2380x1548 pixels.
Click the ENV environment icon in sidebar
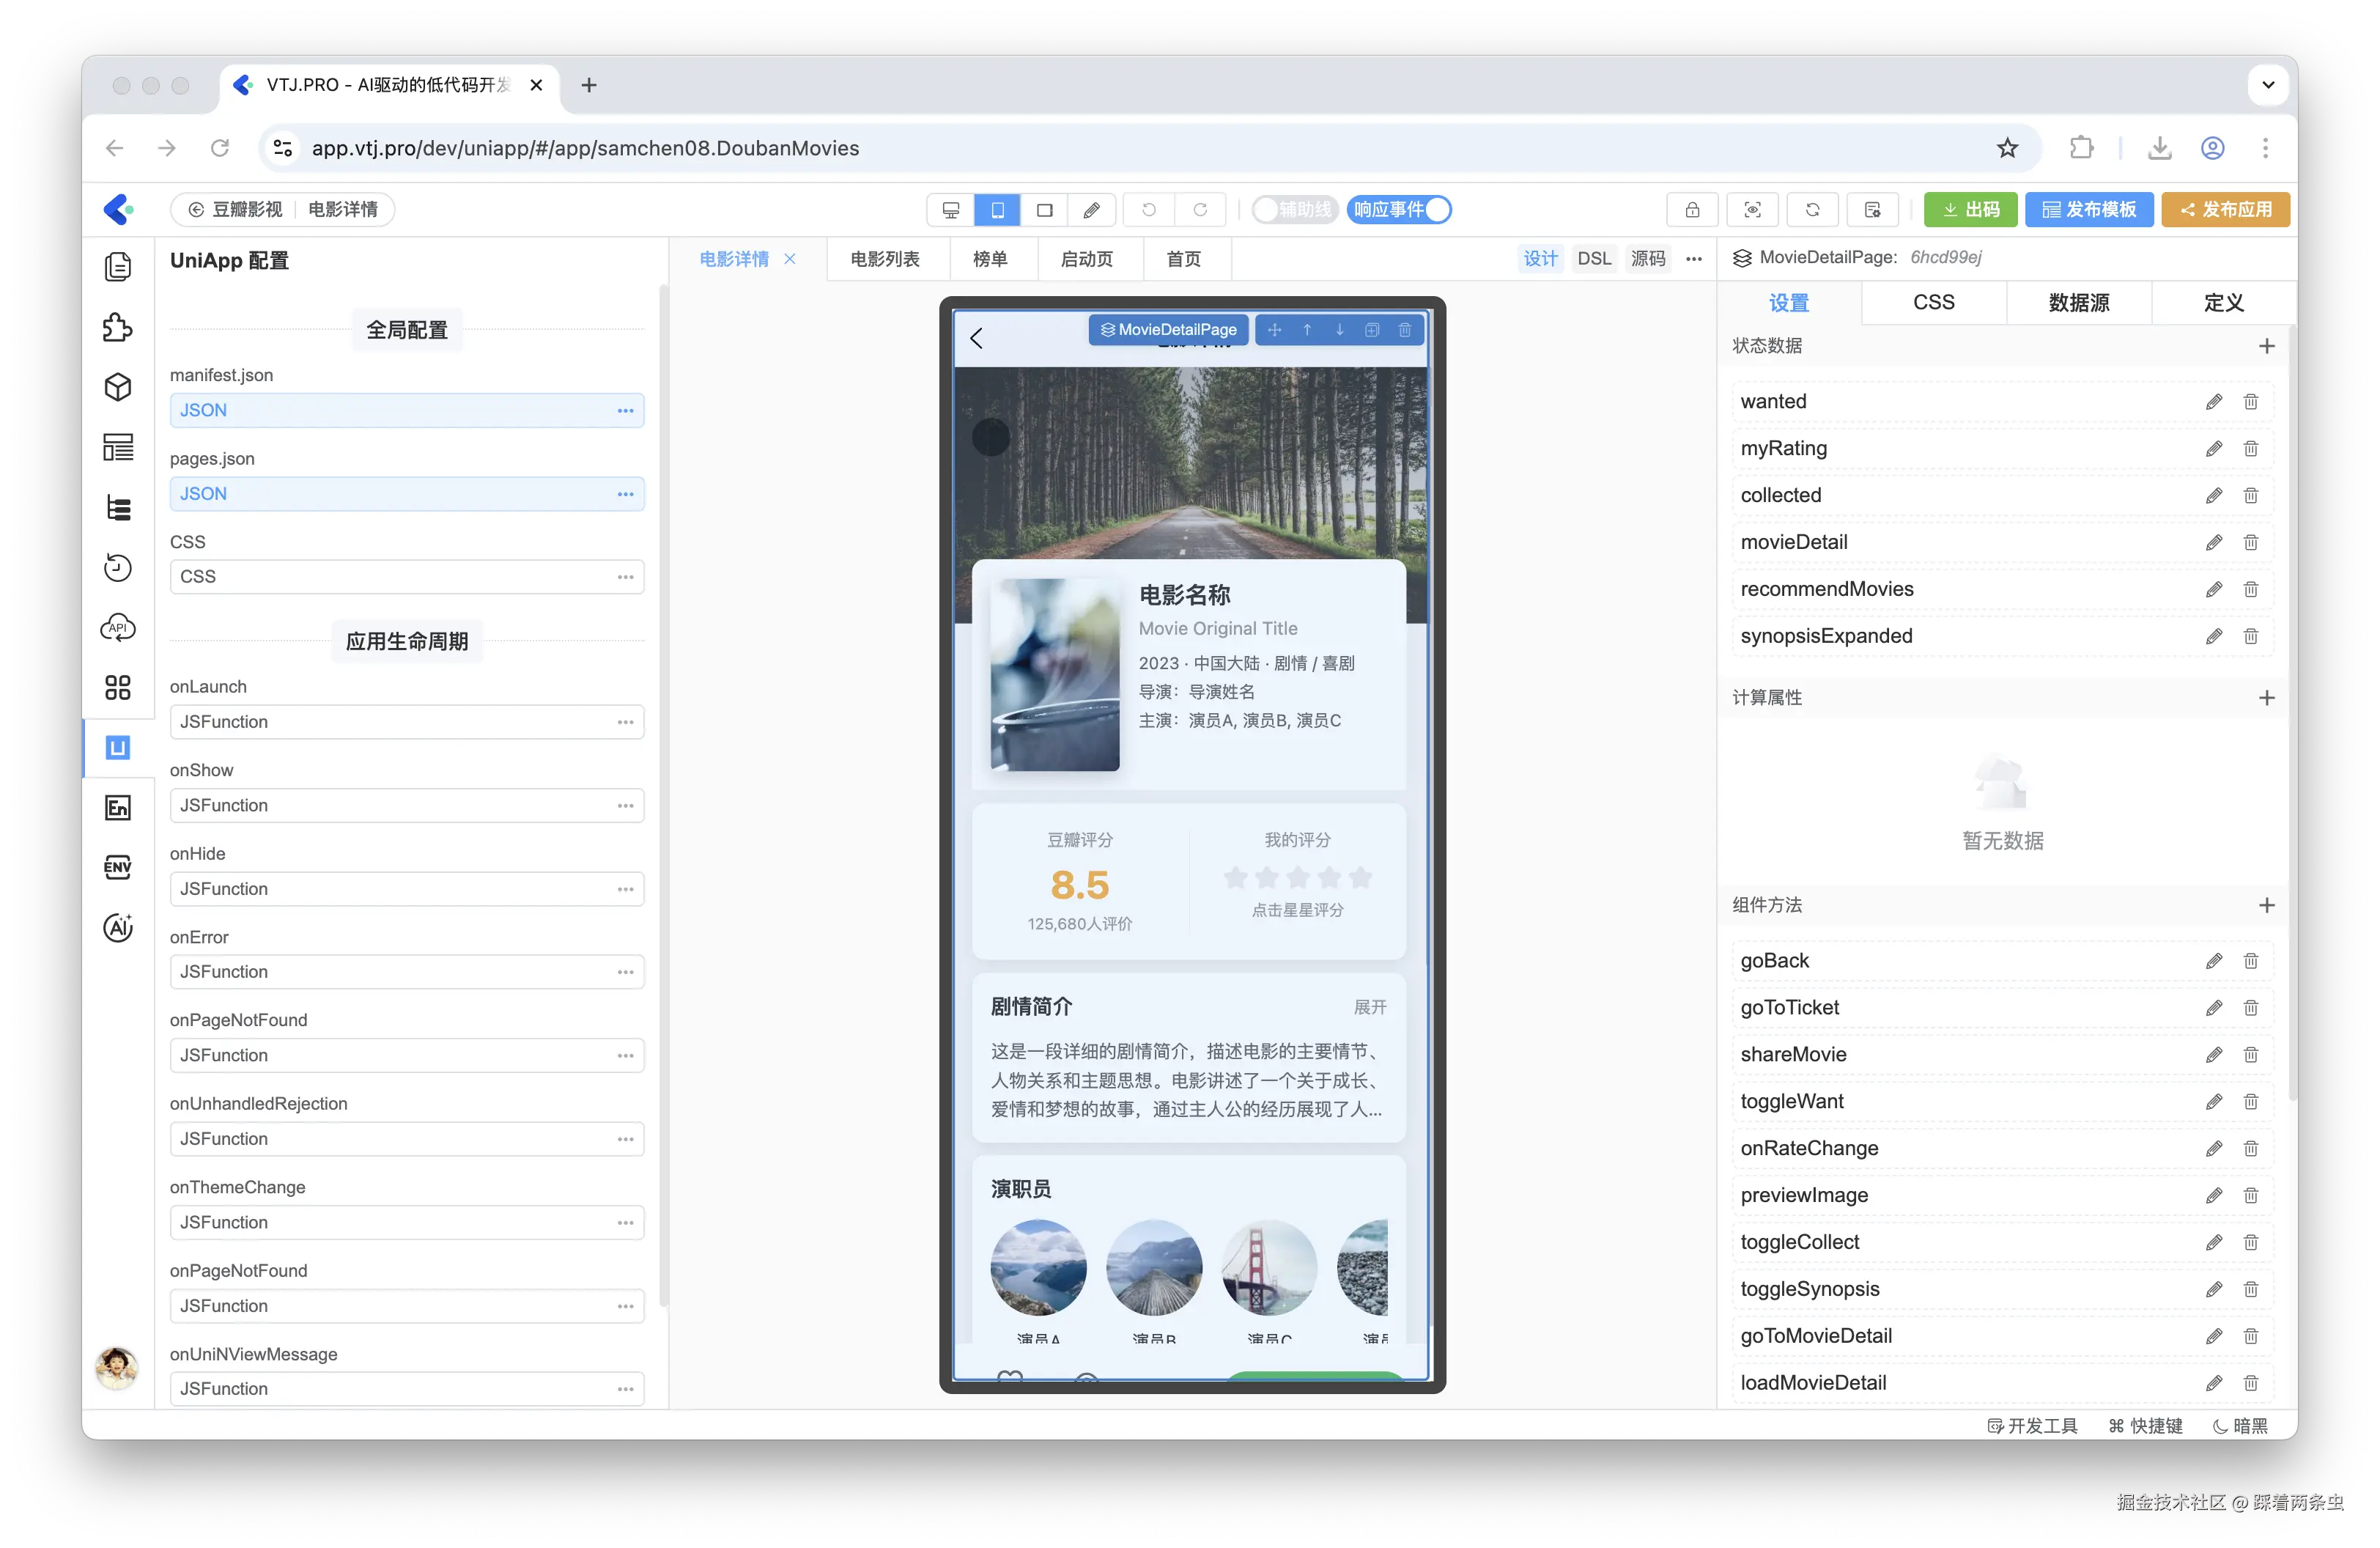point(118,867)
